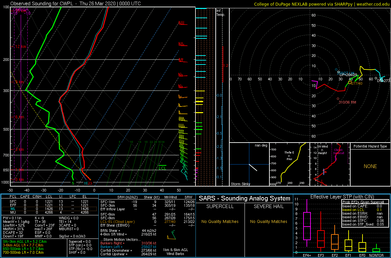Screen dimensions: 391x258
Task: Click the OMEGA label on the skew-T
Action: pyautogui.click(x=21, y=10)
